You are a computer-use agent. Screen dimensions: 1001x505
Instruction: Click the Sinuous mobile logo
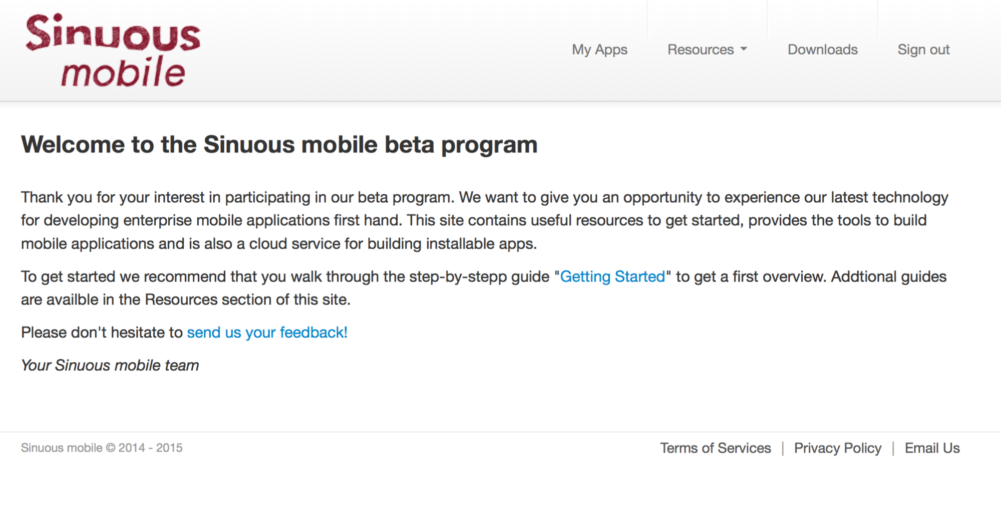[113, 50]
